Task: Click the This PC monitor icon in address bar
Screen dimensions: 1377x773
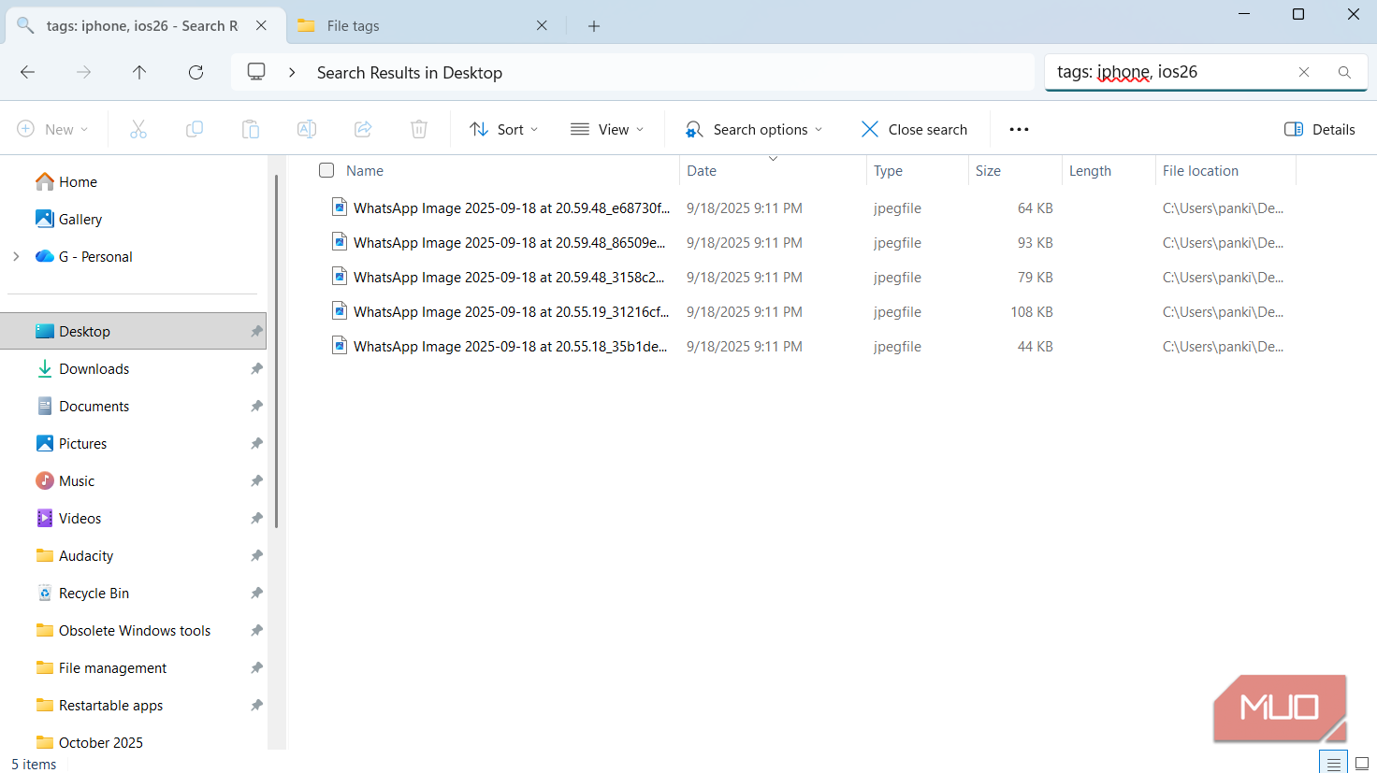Action: (x=256, y=72)
